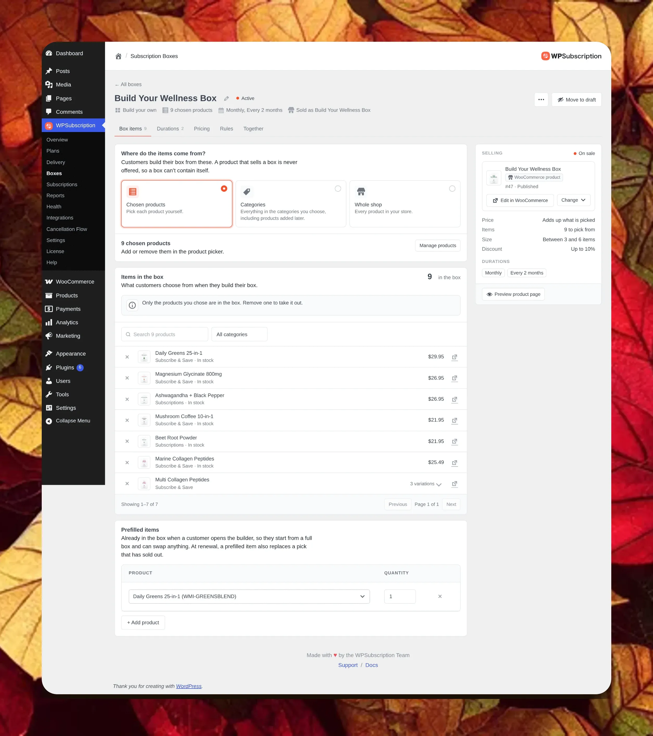
Task: Click Move to draft button
Action: pyautogui.click(x=576, y=100)
